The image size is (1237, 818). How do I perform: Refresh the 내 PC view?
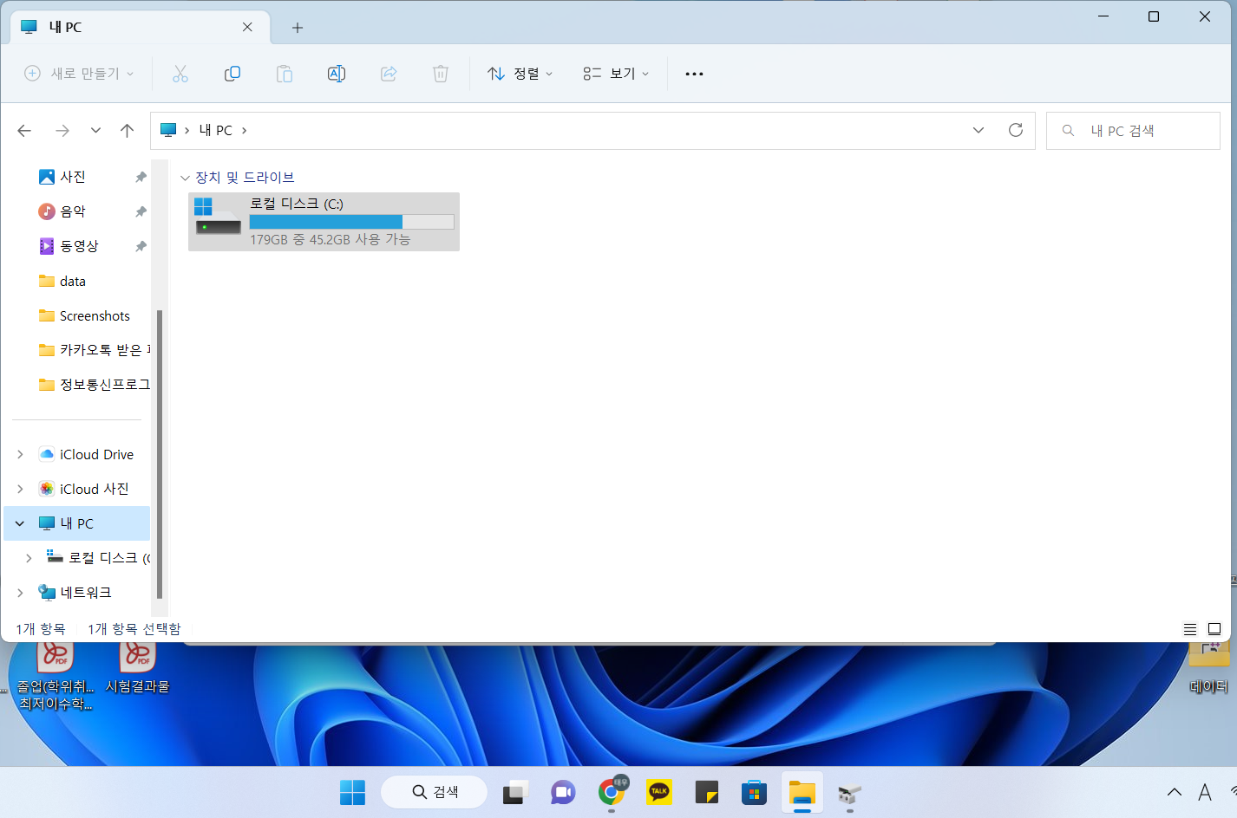point(1016,130)
